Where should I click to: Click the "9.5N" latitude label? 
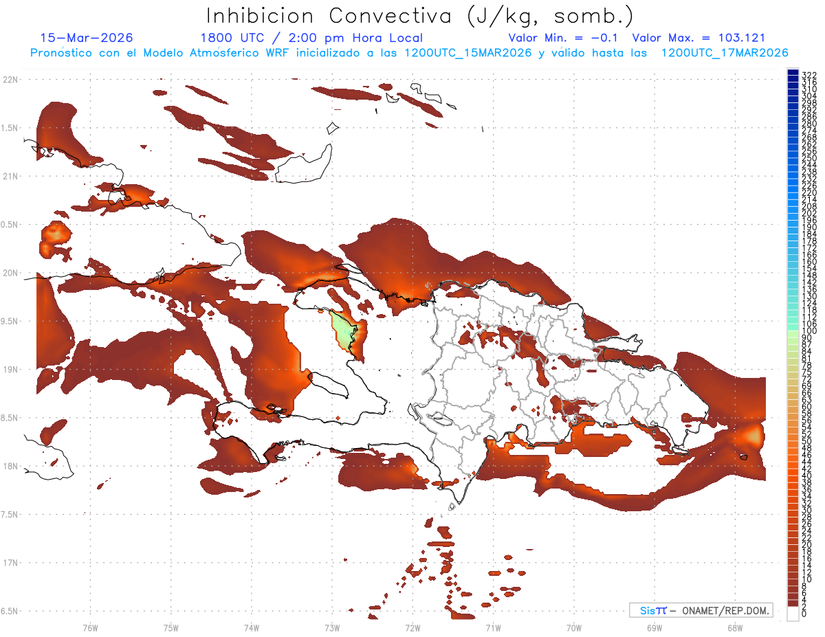tap(10, 321)
